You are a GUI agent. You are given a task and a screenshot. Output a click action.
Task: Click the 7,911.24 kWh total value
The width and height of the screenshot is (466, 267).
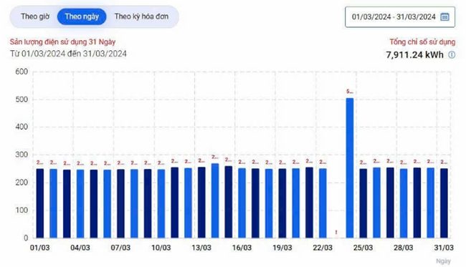414,55
